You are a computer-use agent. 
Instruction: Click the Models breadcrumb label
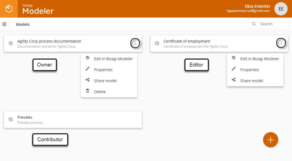click(23, 24)
